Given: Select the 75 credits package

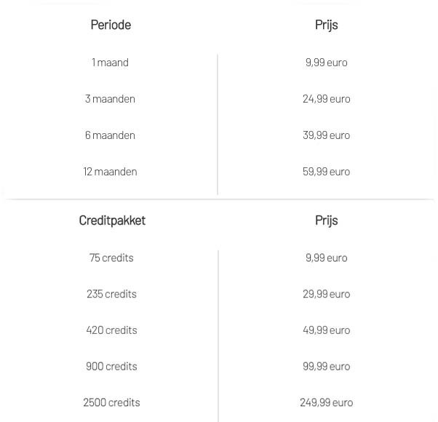Looking at the screenshot, I should click(x=111, y=258).
